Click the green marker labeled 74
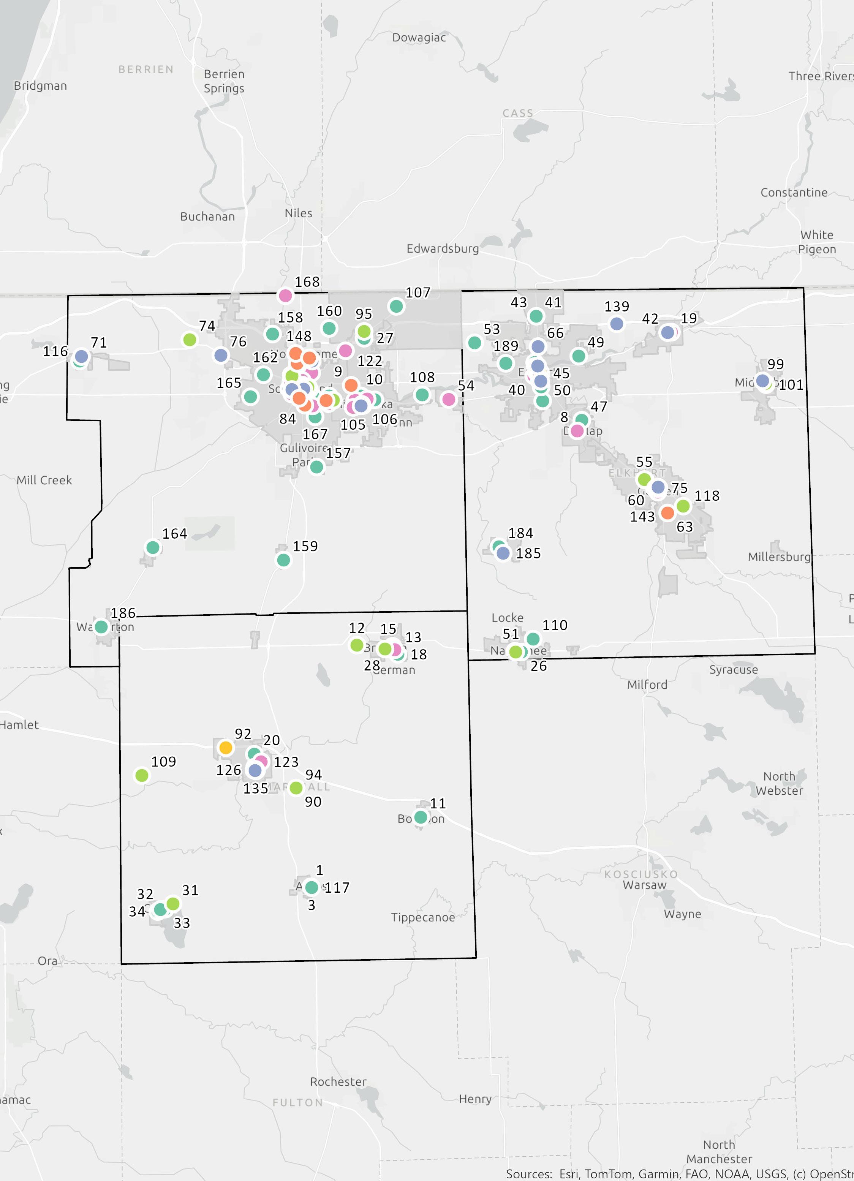The width and height of the screenshot is (854, 1181). (x=190, y=340)
